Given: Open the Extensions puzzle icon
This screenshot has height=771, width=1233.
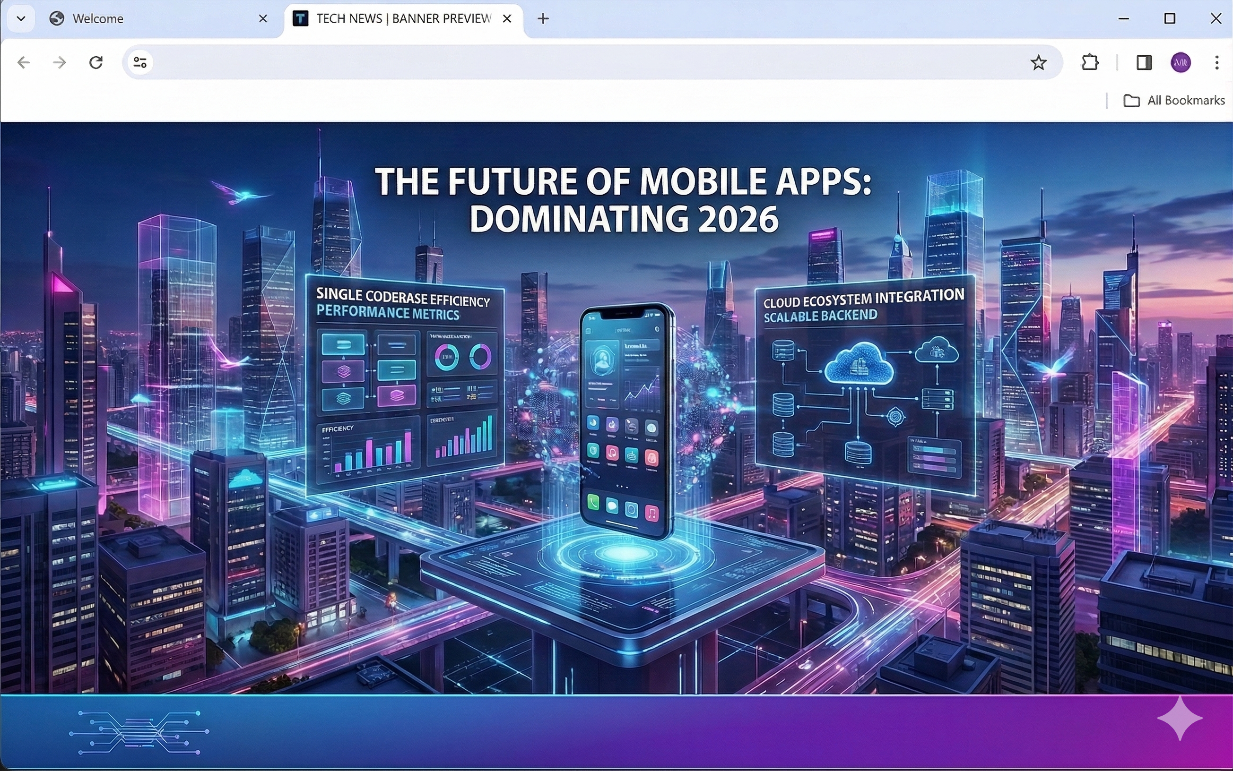Looking at the screenshot, I should click(x=1090, y=63).
